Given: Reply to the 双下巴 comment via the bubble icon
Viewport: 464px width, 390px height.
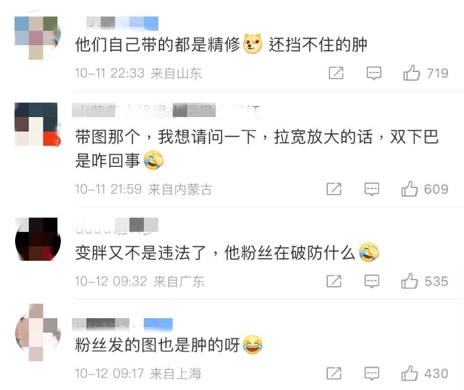Looking at the screenshot, I should click(x=372, y=189).
